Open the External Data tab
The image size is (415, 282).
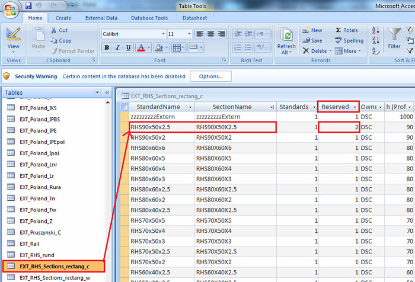pyautogui.click(x=101, y=18)
